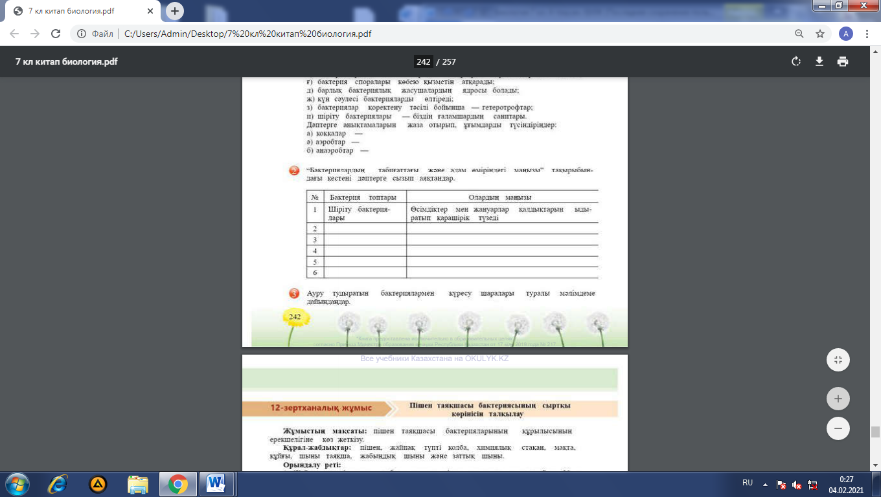Open the Action Center flag icon
This screenshot has width=881, height=497.
tap(781, 484)
